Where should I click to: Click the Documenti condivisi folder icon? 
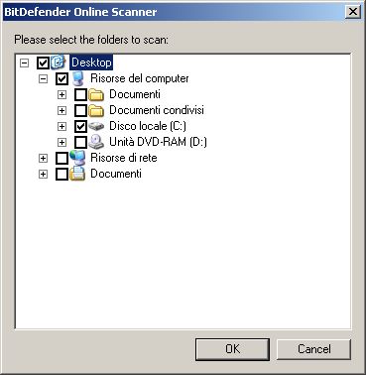tap(96, 110)
